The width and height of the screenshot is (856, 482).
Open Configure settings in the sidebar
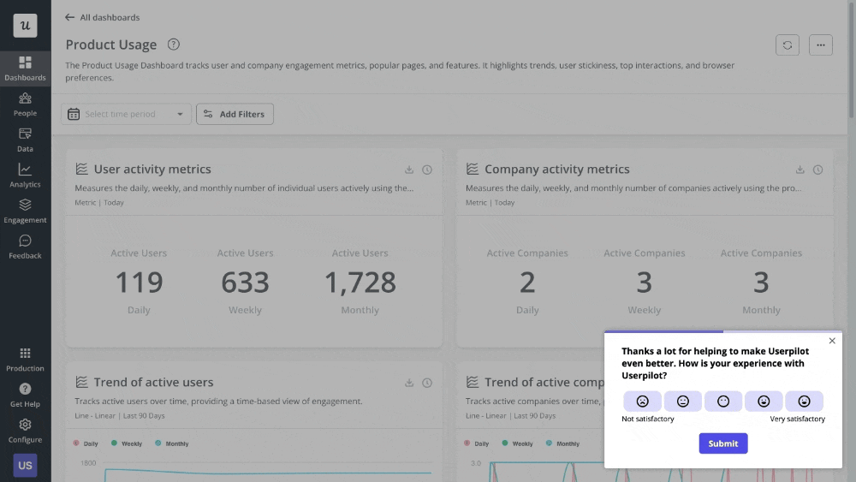[25, 430]
